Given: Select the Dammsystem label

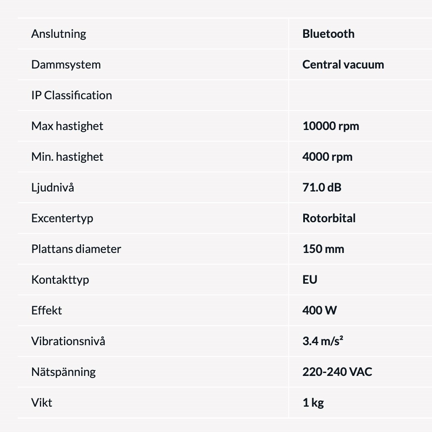Looking at the screenshot, I should [66, 65].
